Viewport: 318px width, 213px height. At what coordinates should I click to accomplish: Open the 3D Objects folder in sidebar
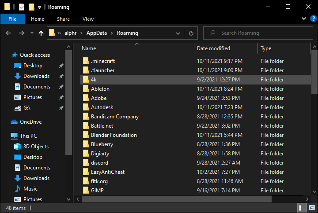click(36, 147)
